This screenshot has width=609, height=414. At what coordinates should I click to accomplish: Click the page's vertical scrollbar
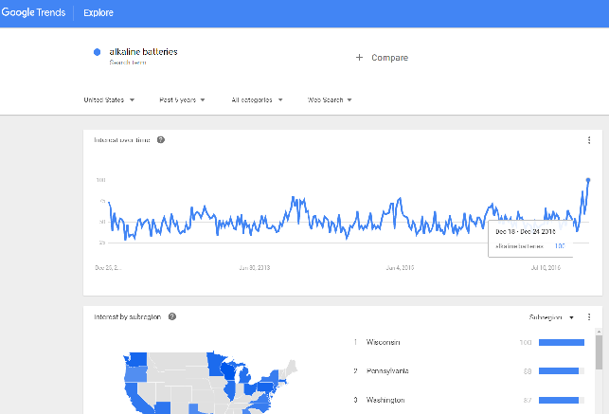tap(598, 352)
